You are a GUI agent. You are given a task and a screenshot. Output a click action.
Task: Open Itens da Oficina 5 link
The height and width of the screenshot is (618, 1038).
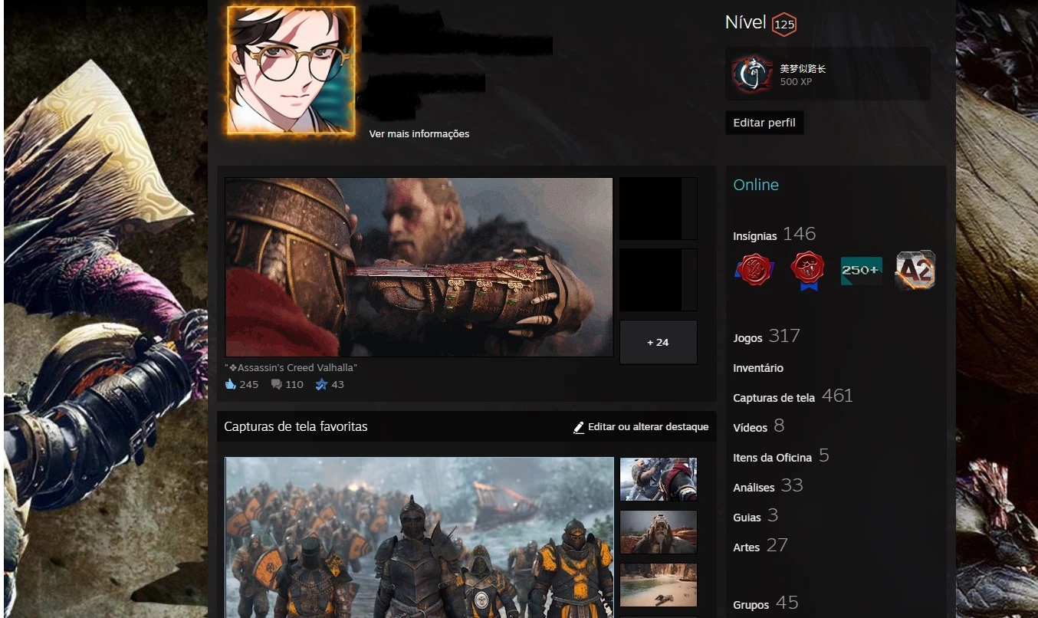point(781,455)
